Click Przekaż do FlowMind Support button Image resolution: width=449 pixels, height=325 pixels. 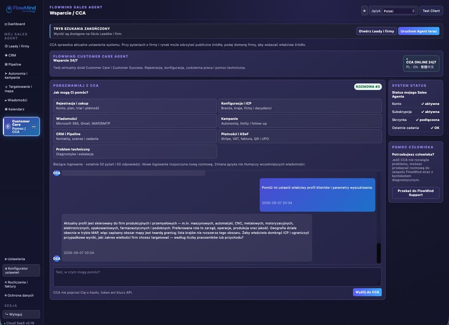tap(416, 193)
